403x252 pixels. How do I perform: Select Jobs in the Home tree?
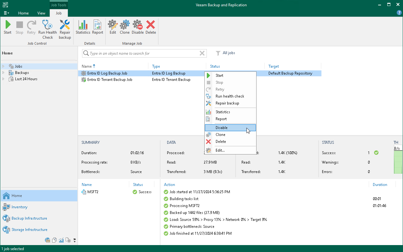pos(19,66)
